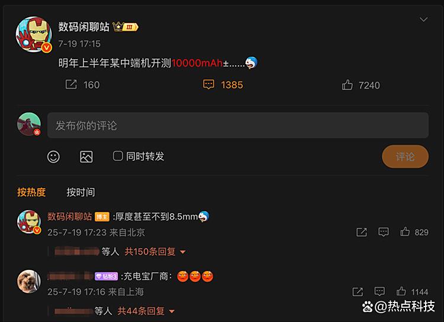Open 数码闲聊站 profile name at top
Screen dimensions: 444x322
(x=84, y=27)
